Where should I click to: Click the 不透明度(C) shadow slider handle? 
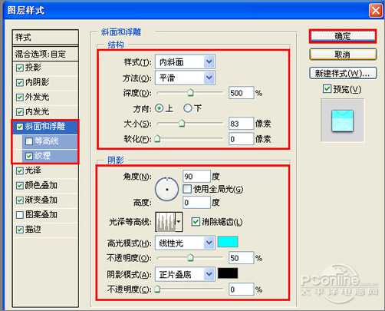(x=157, y=289)
